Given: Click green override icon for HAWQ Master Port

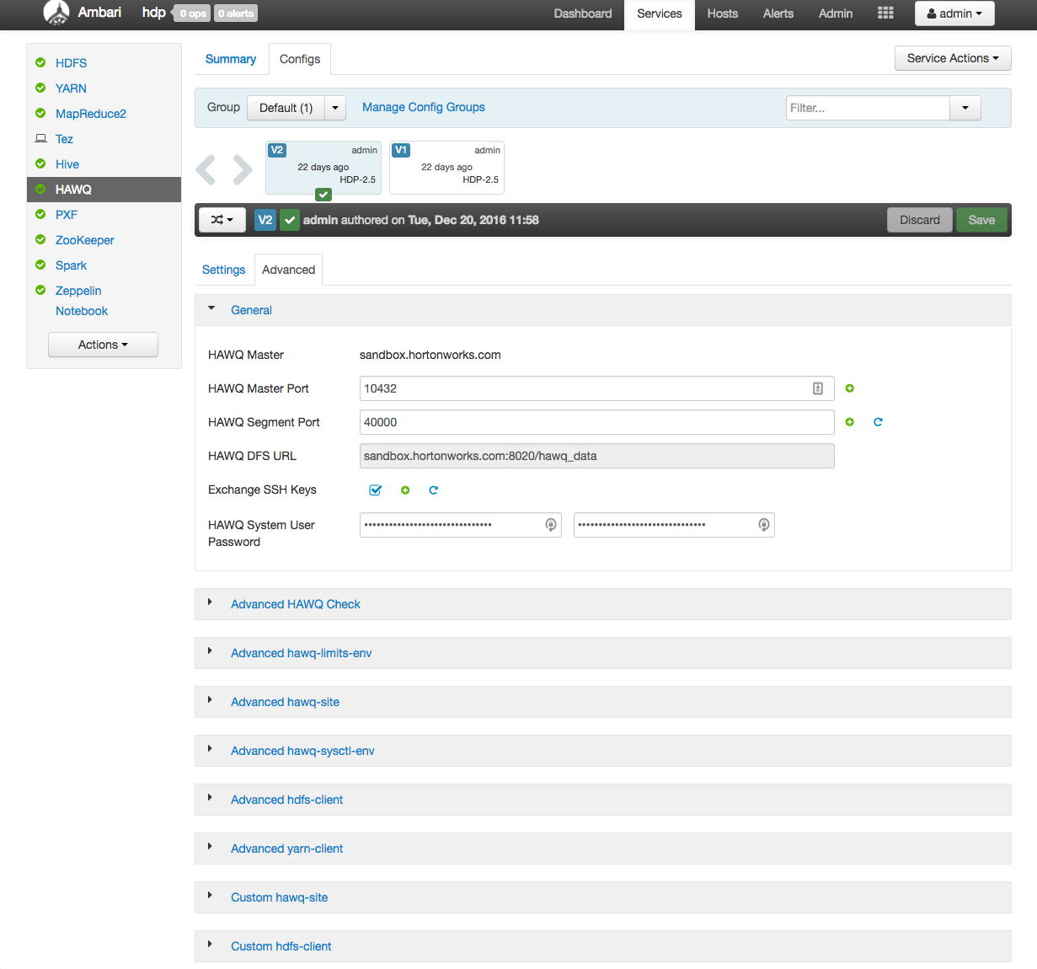Looking at the screenshot, I should [849, 388].
